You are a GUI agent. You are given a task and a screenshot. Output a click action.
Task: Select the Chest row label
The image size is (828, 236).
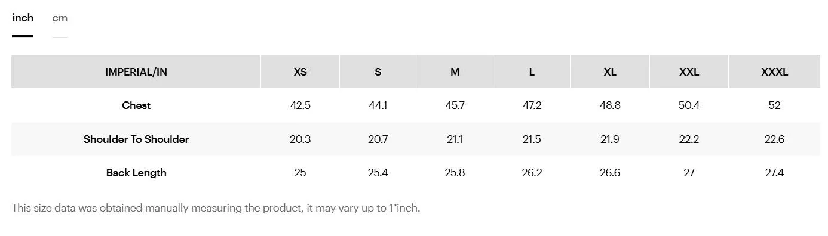[x=136, y=105]
